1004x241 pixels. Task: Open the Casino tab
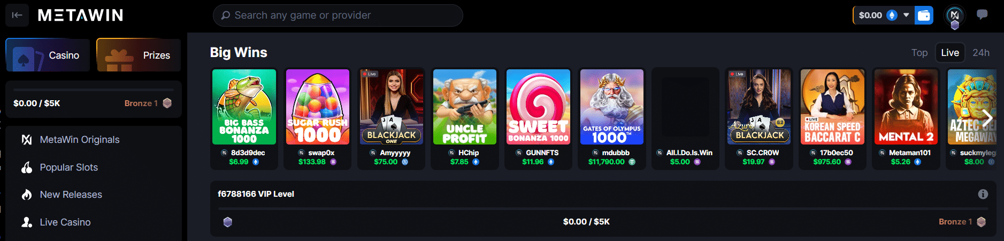coord(48,55)
